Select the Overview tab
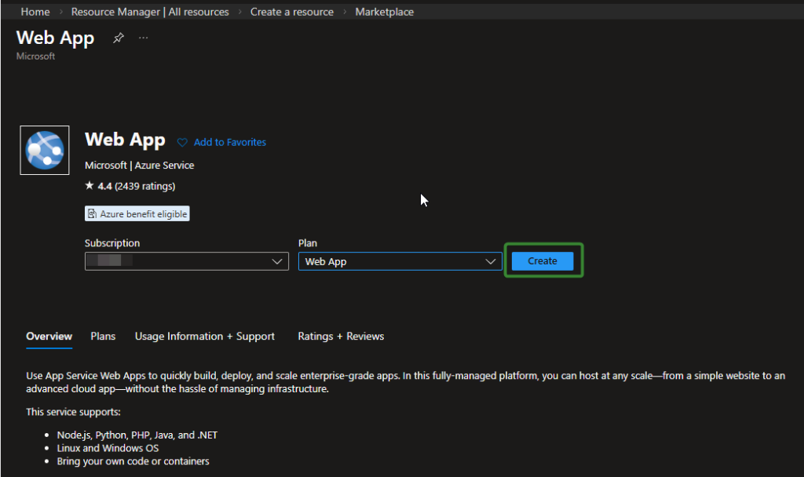The height and width of the screenshot is (477, 804). [49, 336]
